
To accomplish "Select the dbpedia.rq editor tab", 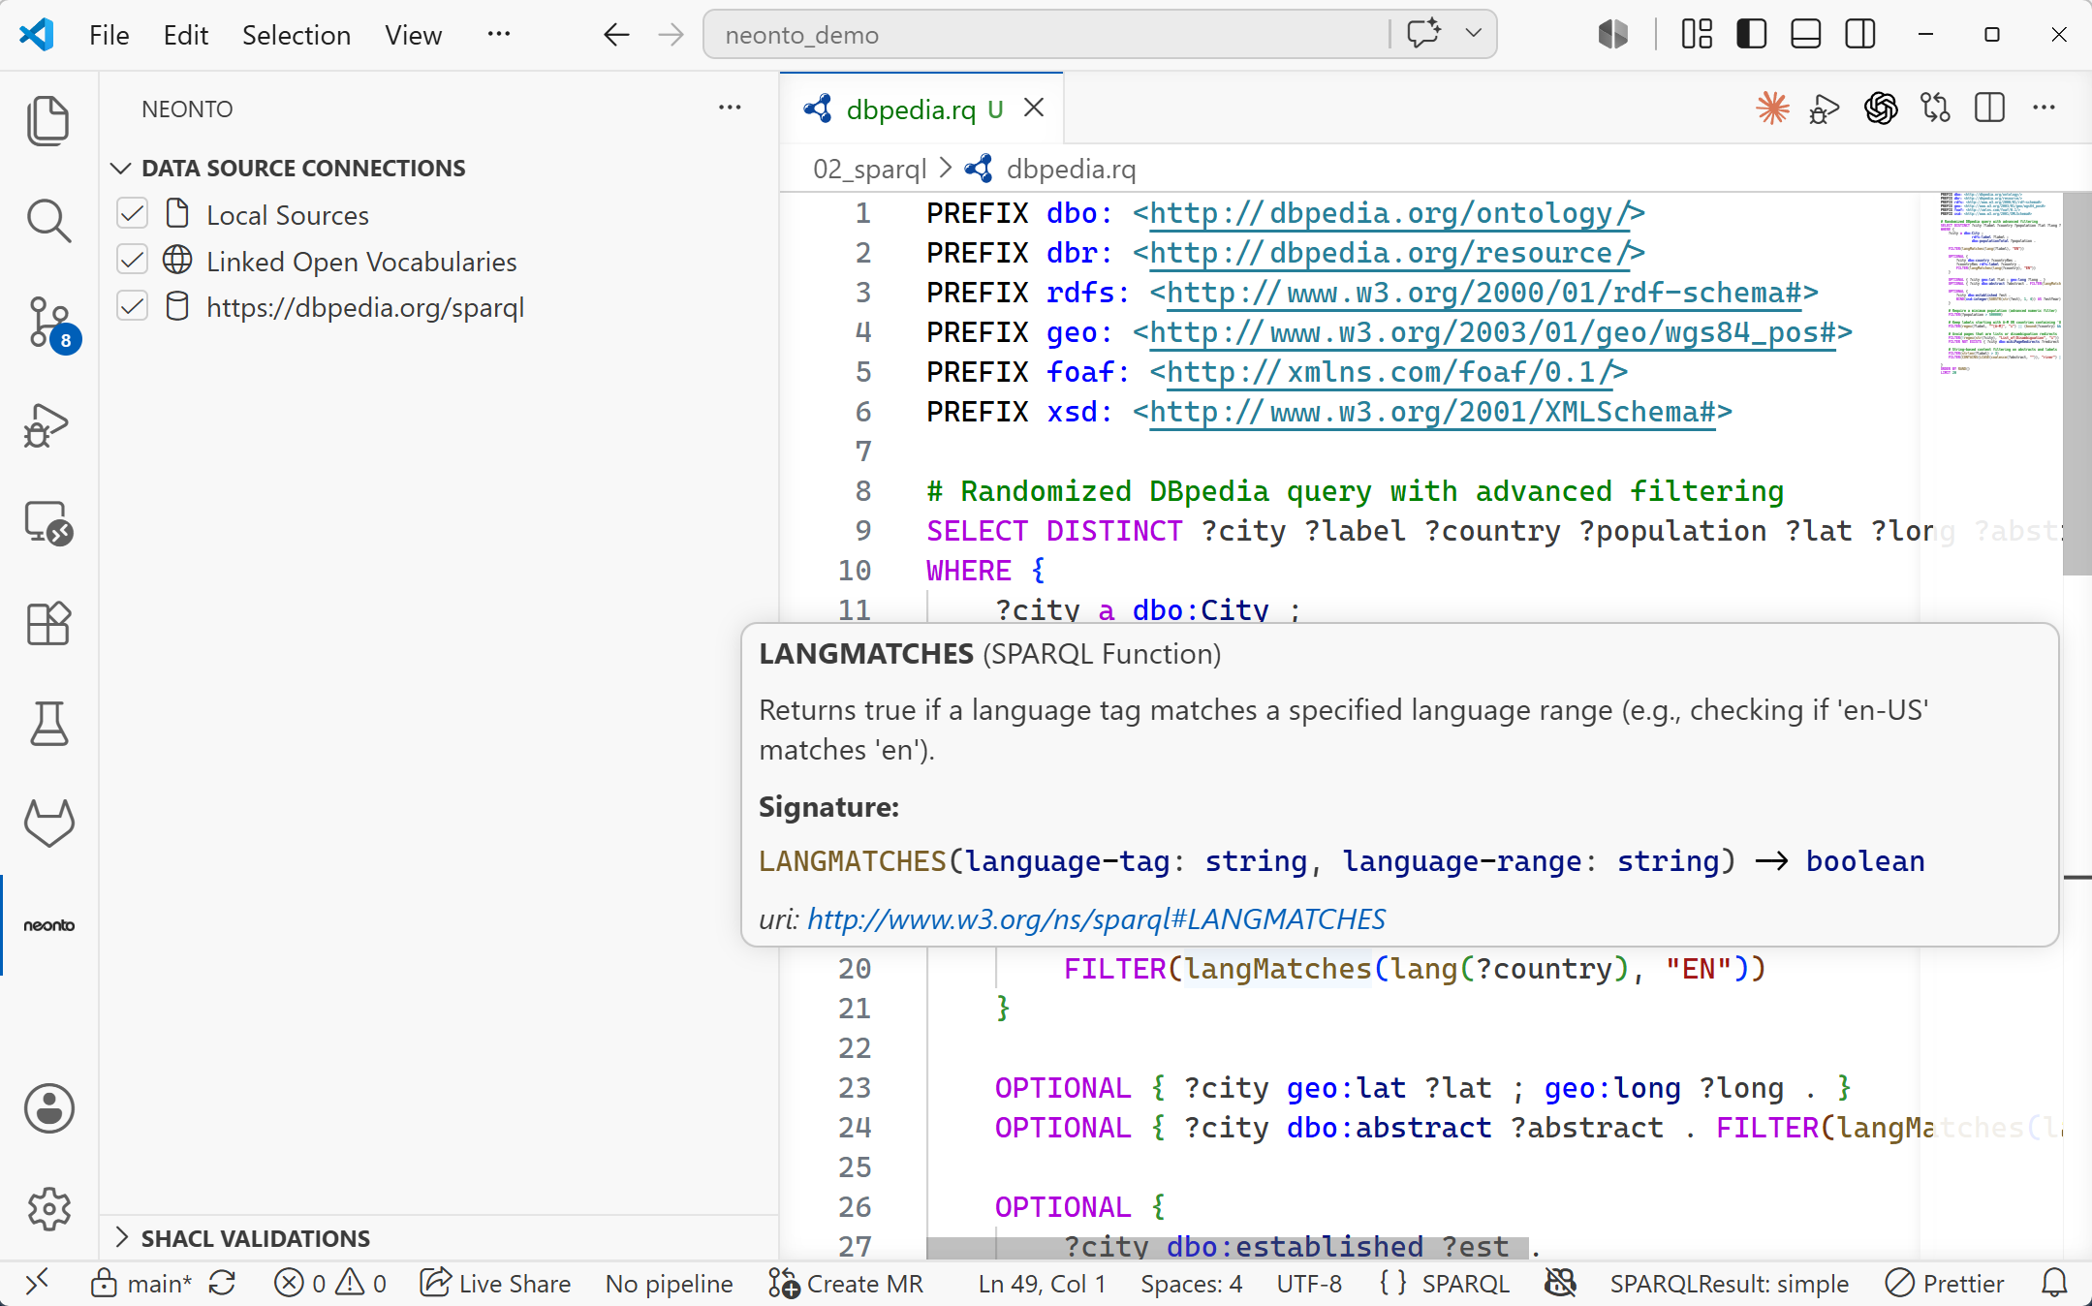I will click(921, 109).
